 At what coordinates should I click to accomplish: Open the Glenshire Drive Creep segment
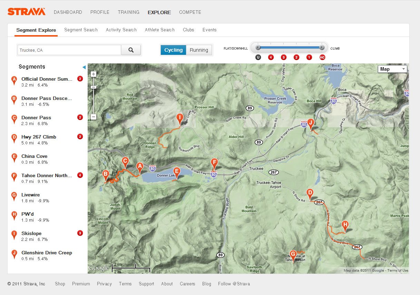coord(47,253)
